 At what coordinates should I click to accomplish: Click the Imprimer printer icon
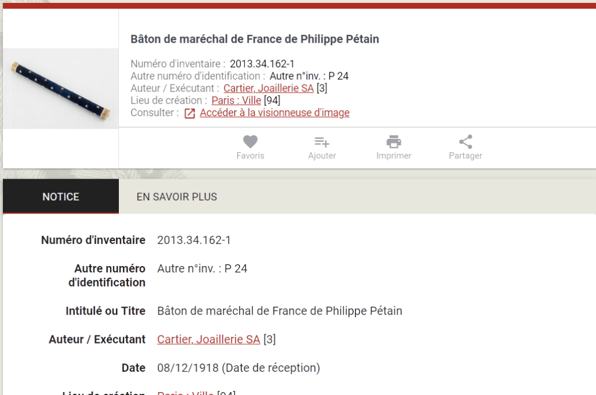[x=394, y=142]
